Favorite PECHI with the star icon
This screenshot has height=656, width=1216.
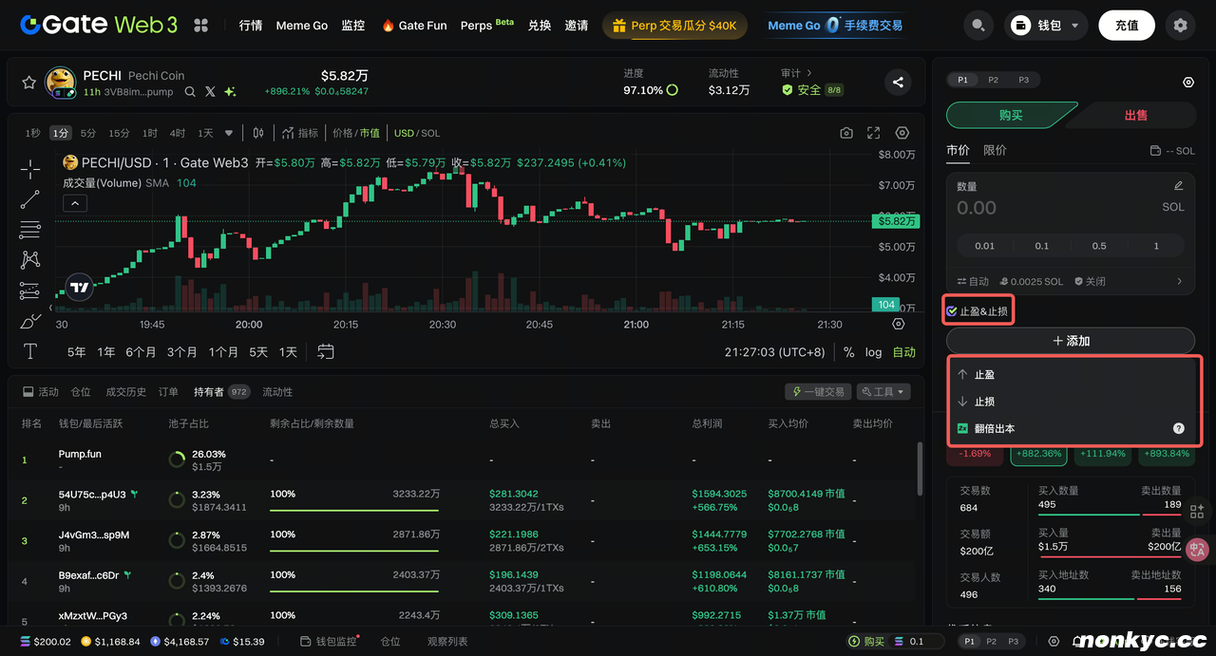click(x=28, y=83)
